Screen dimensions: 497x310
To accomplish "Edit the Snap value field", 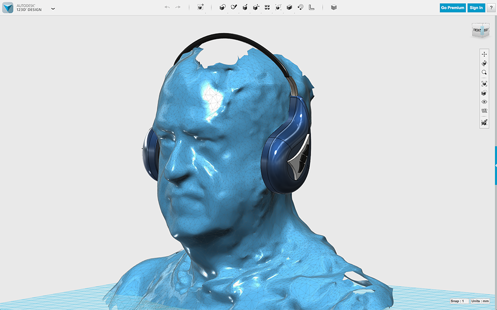I will (459, 301).
